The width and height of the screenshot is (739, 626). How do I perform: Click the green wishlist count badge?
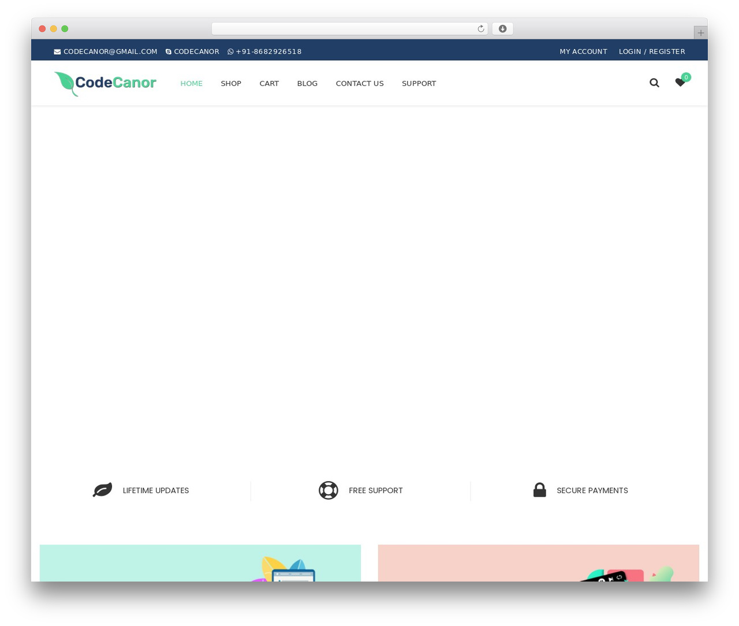[686, 77]
